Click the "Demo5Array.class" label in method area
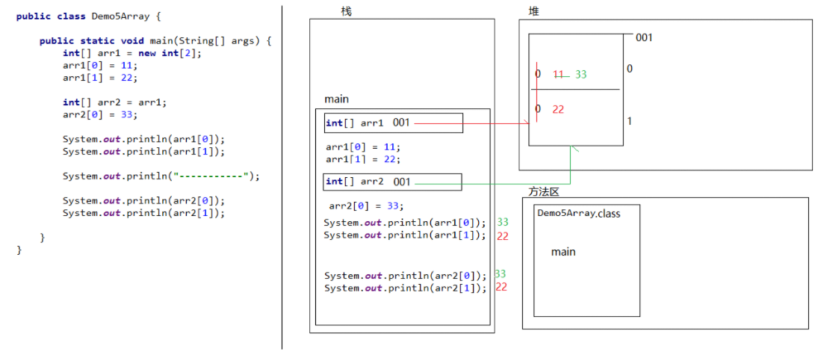Screen dimensions: 821x352 (x=579, y=213)
